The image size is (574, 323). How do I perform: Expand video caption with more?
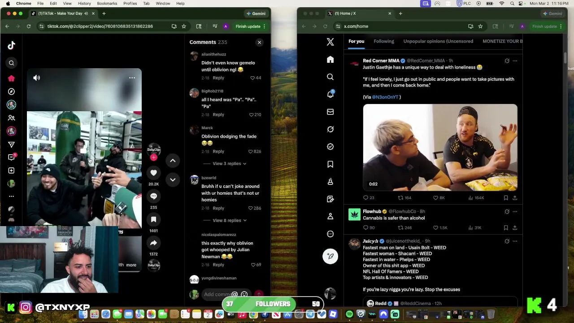coord(131,265)
